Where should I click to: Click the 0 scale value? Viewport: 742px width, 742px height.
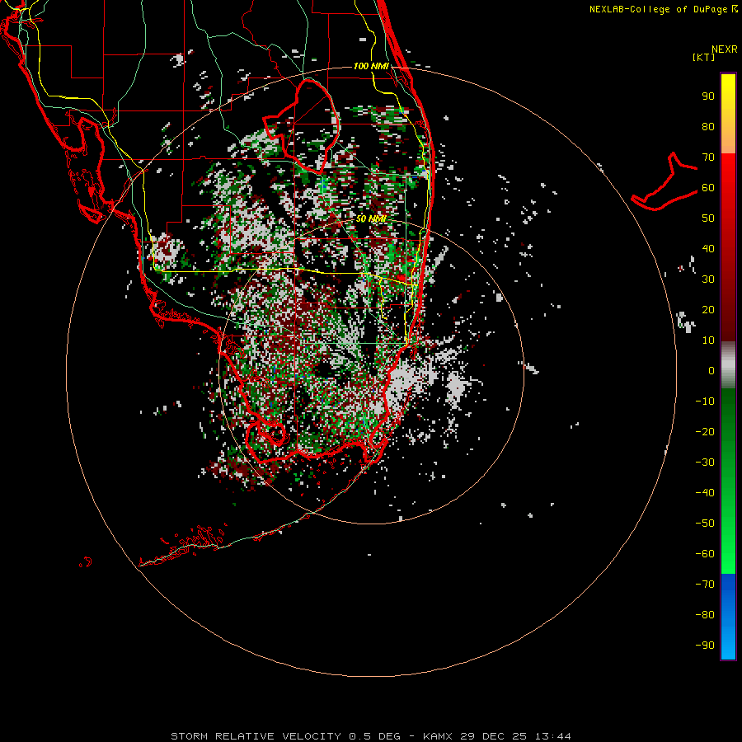[711, 371]
